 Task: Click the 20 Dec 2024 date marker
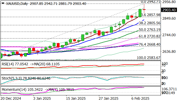(x=11, y=99)
